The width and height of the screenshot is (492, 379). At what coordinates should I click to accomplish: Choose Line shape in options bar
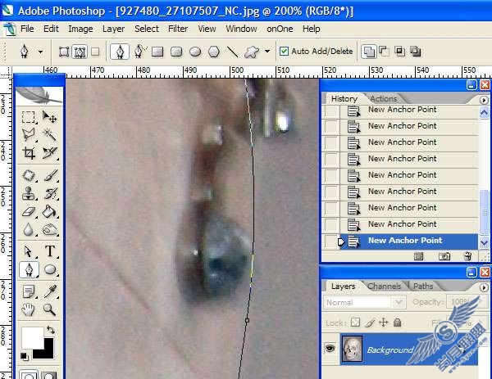click(232, 52)
